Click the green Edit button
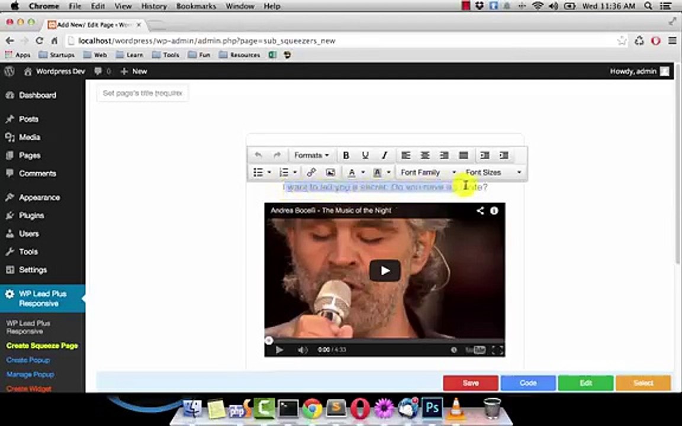Screen dimensions: 682x426 (x=586, y=383)
